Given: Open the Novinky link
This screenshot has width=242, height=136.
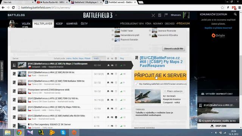Looking at the screenshot, I should pos(158,23).
